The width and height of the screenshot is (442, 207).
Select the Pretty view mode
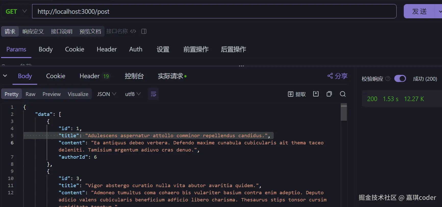pyautogui.click(x=11, y=94)
